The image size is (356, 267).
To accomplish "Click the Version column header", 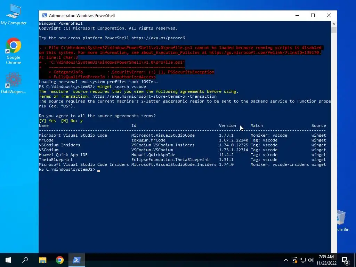I will (x=227, y=126).
